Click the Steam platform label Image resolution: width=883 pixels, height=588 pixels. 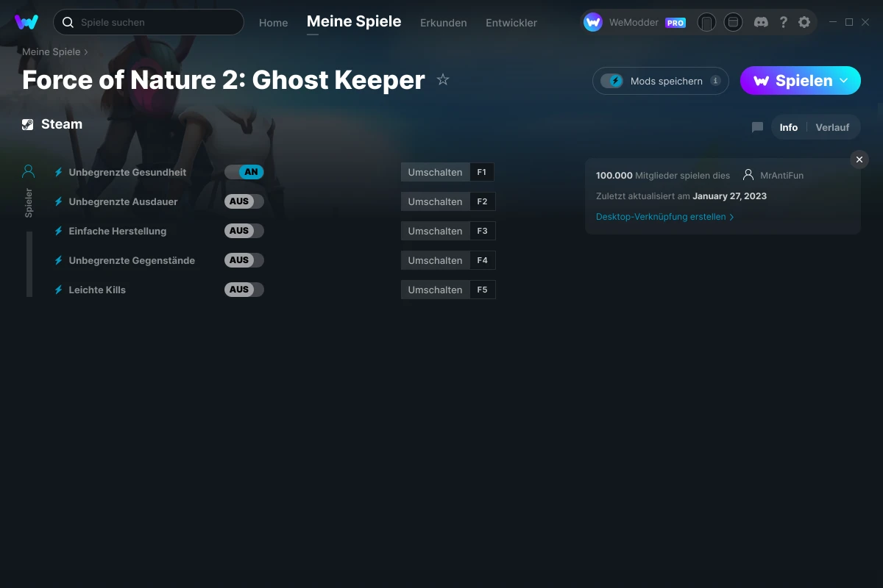[x=62, y=124]
